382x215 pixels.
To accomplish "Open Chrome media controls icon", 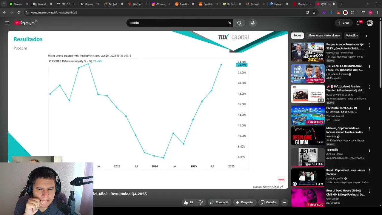I will pos(363,13).
